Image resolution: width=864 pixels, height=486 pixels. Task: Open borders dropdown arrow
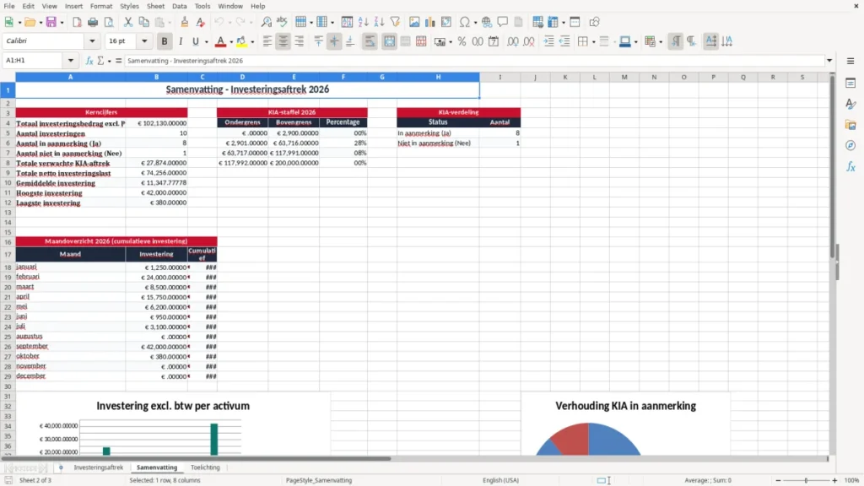593,42
